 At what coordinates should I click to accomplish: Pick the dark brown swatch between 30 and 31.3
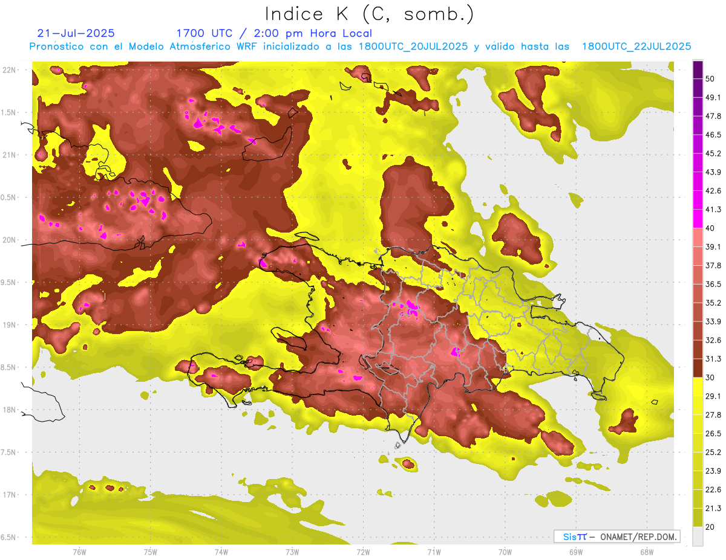pos(698,368)
